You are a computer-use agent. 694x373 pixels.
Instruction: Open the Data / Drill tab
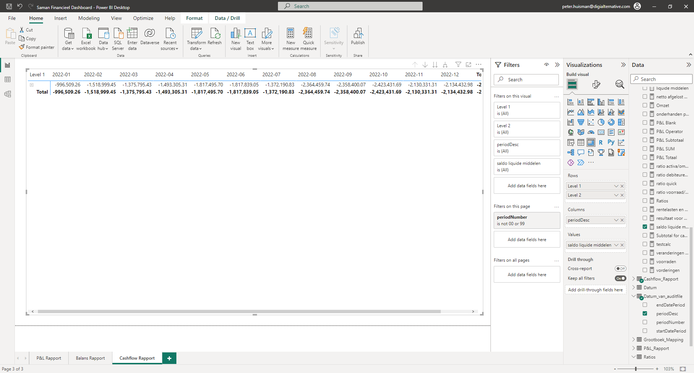227,18
